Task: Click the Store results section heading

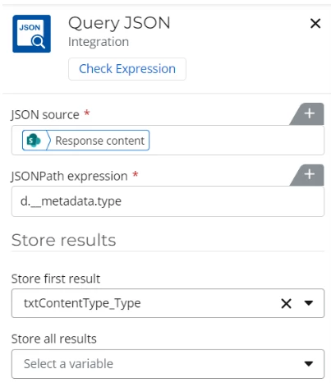Action: (x=64, y=240)
